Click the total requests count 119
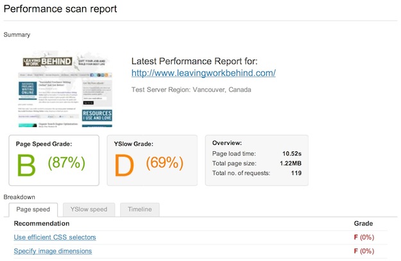401x261 pixels. point(296,174)
